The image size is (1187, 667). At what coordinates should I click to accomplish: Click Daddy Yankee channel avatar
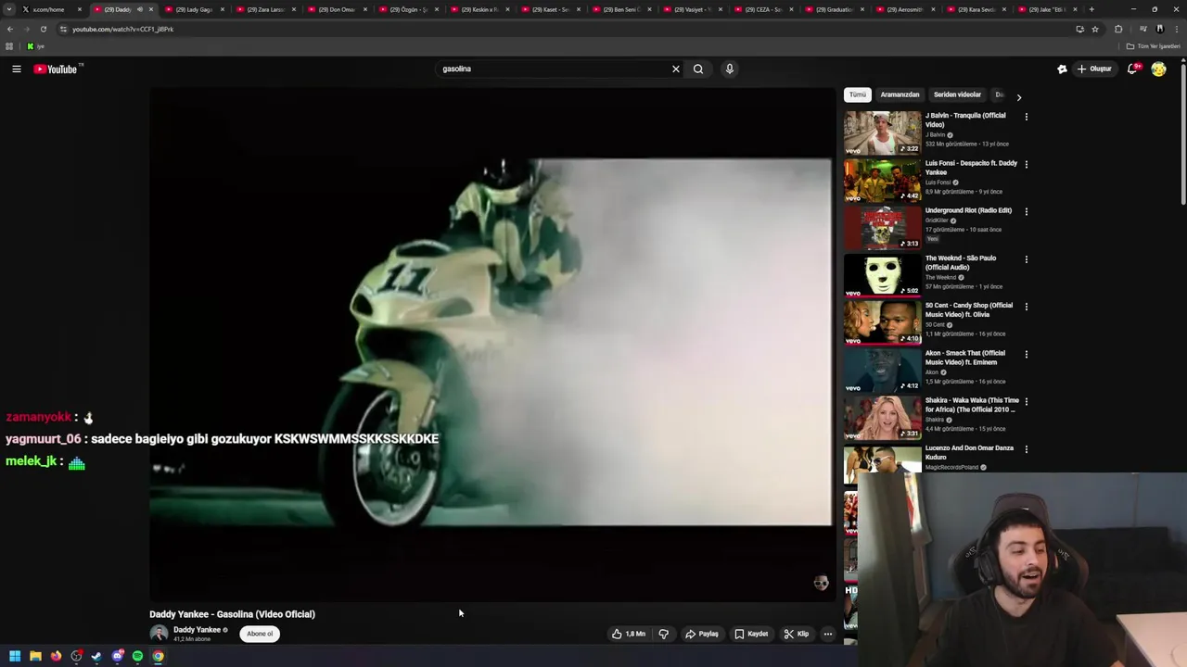[159, 634]
